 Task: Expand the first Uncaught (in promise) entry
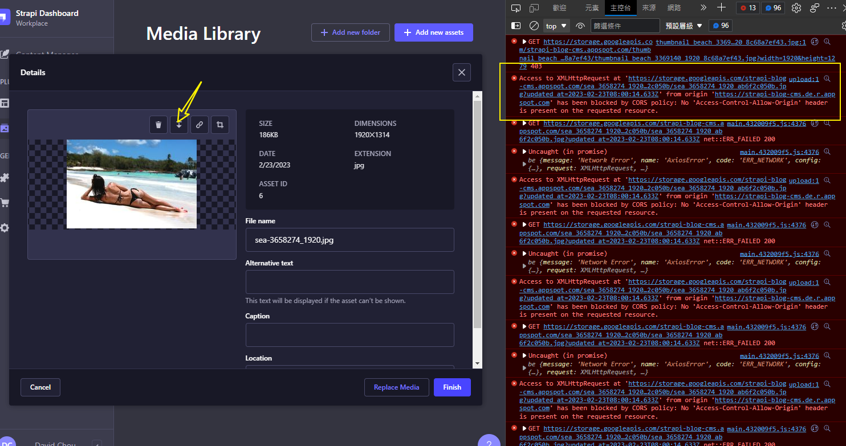coord(525,152)
